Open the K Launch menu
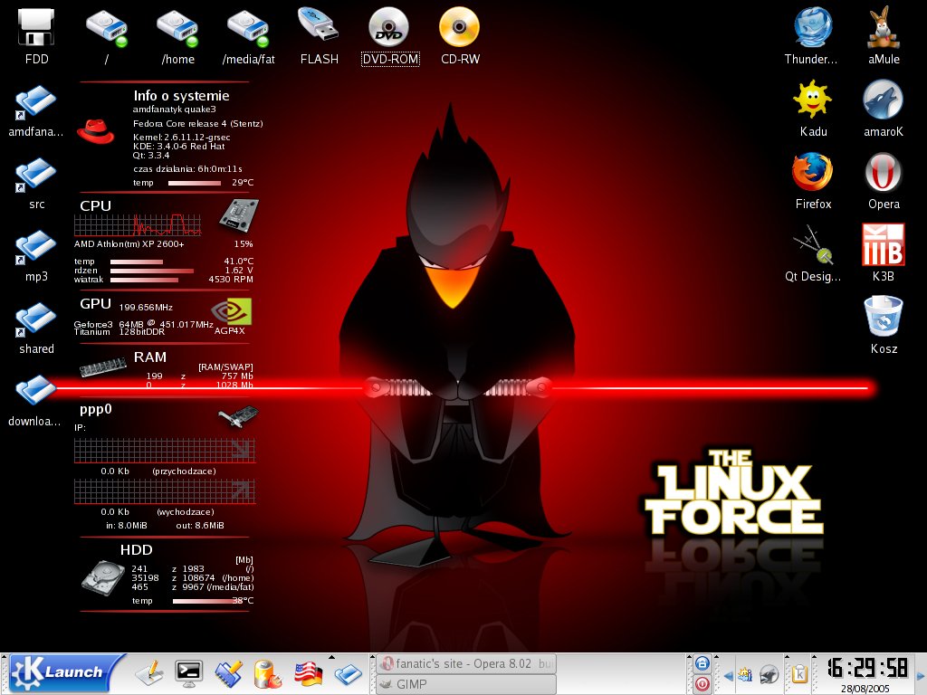The width and height of the screenshot is (927, 695). [x=66, y=672]
